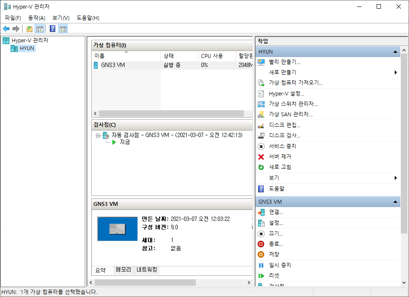Click the 서버 제거 action
This screenshot has height=297, width=409.
coord(280,156)
